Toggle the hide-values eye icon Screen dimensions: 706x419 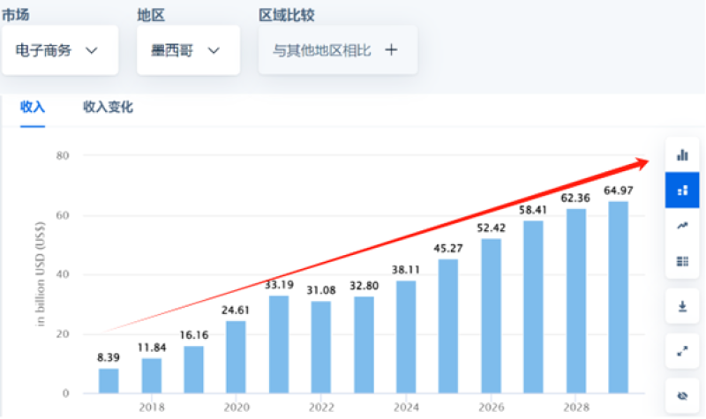(x=681, y=396)
